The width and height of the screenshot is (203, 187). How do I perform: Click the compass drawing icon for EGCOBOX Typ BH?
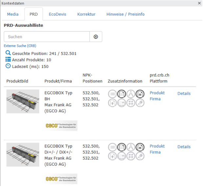point(131,94)
